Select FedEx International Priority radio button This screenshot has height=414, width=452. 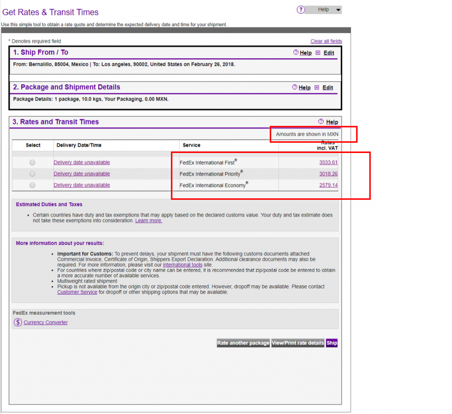pyautogui.click(x=32, y=174)
